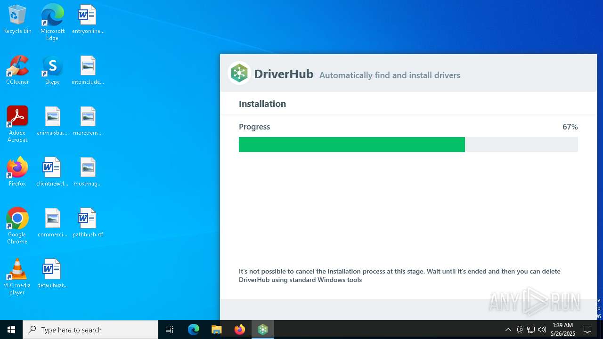Switch to DriverHub installer taskbar button

click(263, 330)
